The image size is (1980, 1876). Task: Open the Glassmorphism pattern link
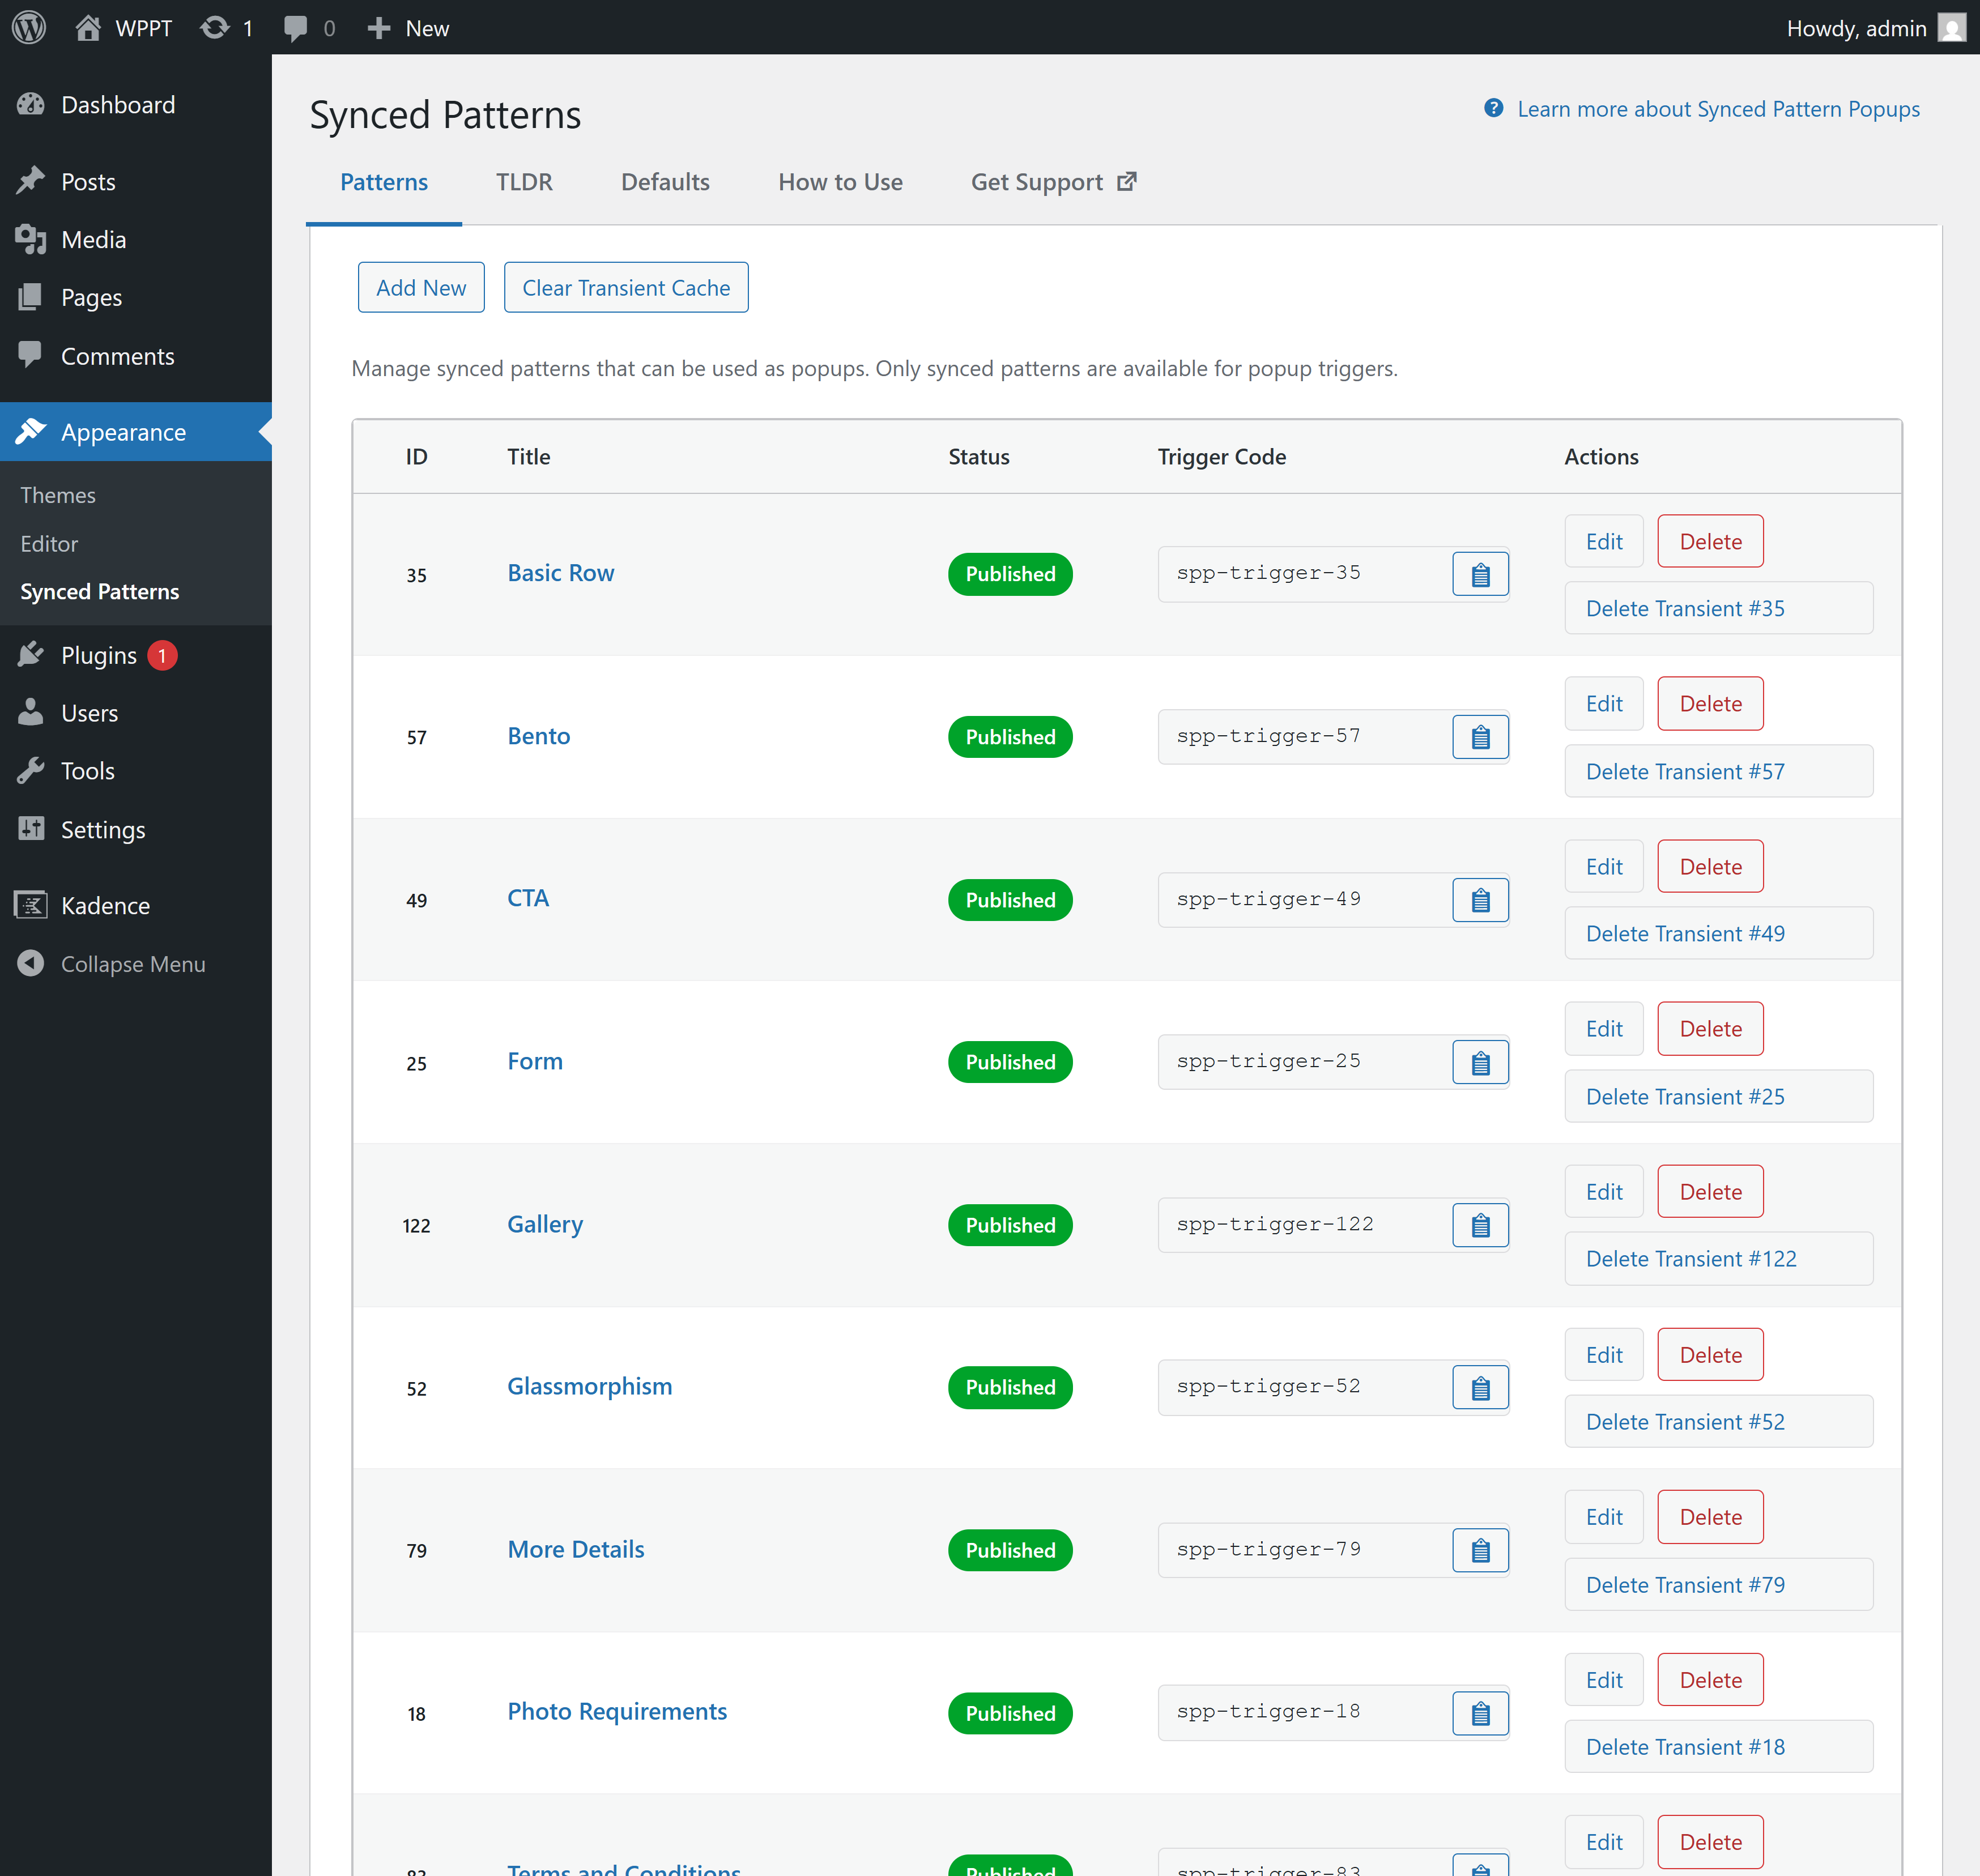point(589,1386)
